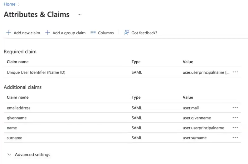Click the plus icon for Add new claim
248x164 pixels.
tap(9, 33)
